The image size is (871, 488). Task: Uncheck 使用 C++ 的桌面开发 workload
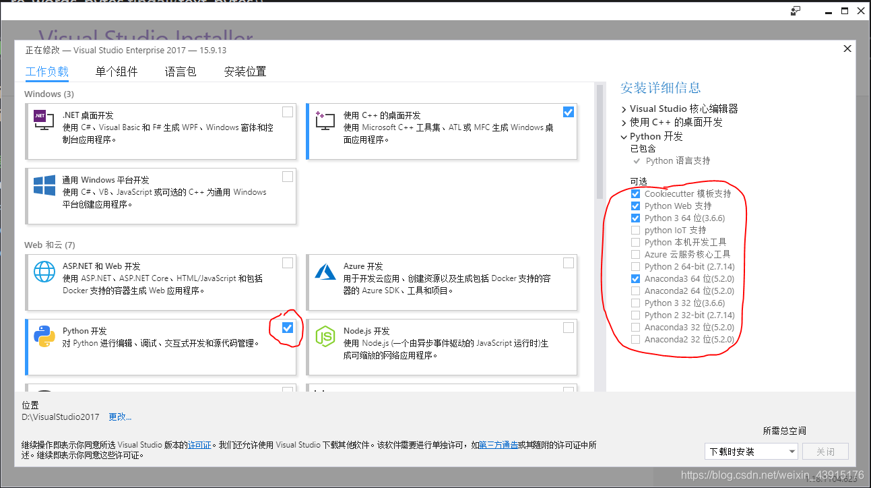point(569,112)
